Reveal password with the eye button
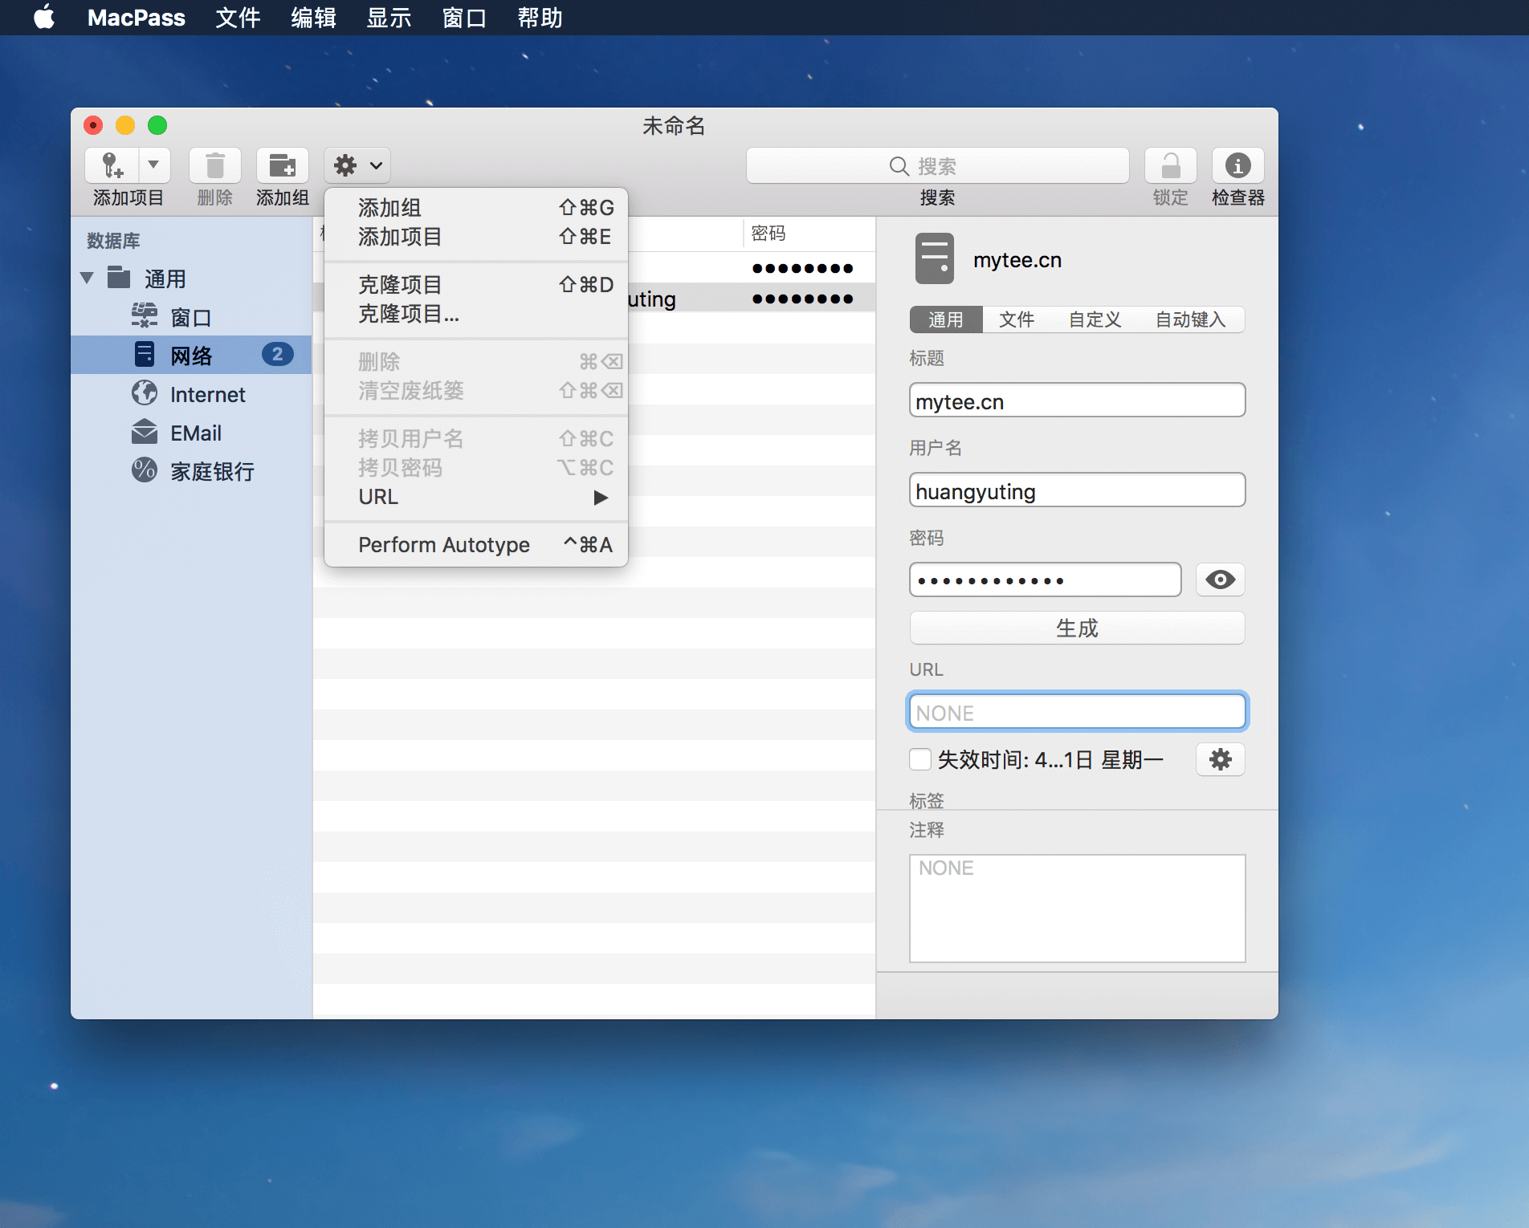Image resolution: width=1529 pixels, height=1228 pixels. coord(1220,579)
